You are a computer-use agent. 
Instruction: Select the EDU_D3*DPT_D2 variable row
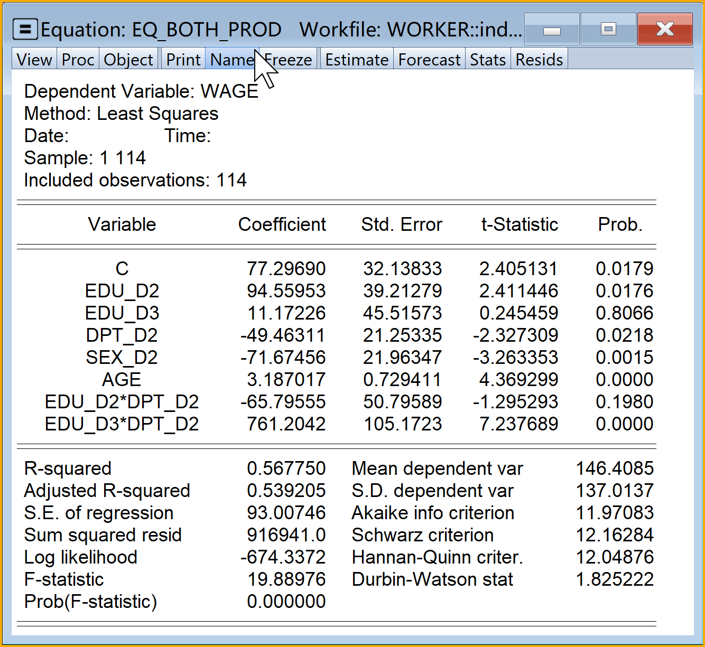122,424
